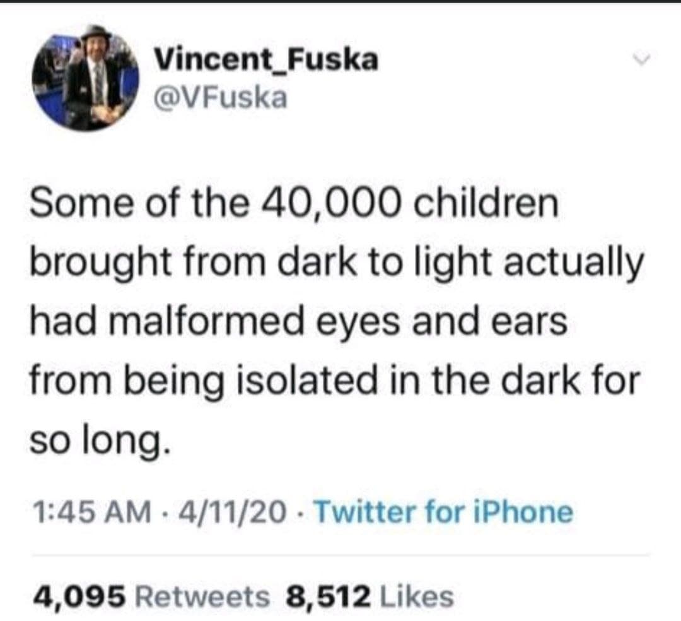The width and height of the screenshot is (681, 621).
Task: Open the Twitter for iPhone source link
Action: point(444,512)
